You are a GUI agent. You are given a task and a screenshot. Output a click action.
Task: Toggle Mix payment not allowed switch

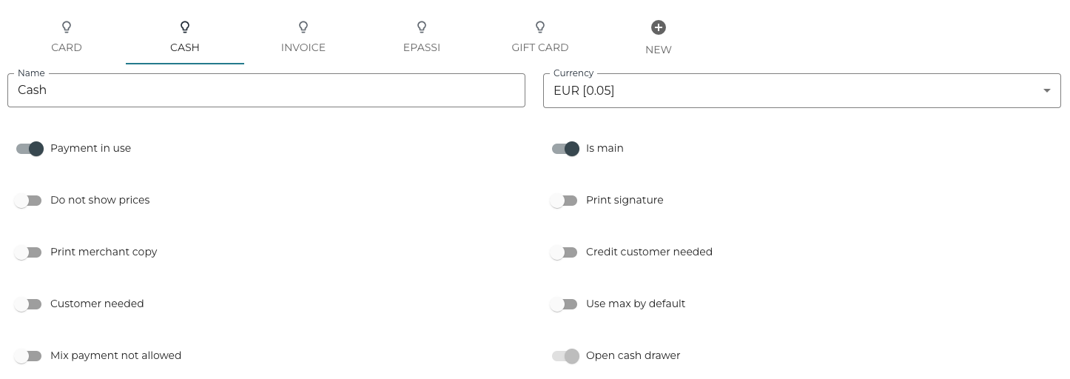pos(28,356)
